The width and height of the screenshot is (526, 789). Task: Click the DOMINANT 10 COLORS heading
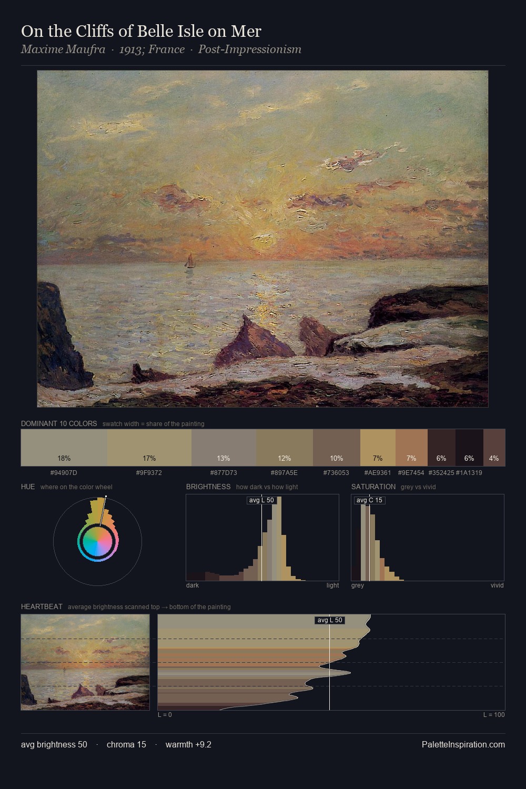[59, 423]
